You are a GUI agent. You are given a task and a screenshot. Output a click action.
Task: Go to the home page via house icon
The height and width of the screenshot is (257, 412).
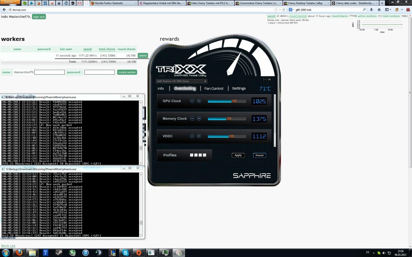tap(379, 10)
